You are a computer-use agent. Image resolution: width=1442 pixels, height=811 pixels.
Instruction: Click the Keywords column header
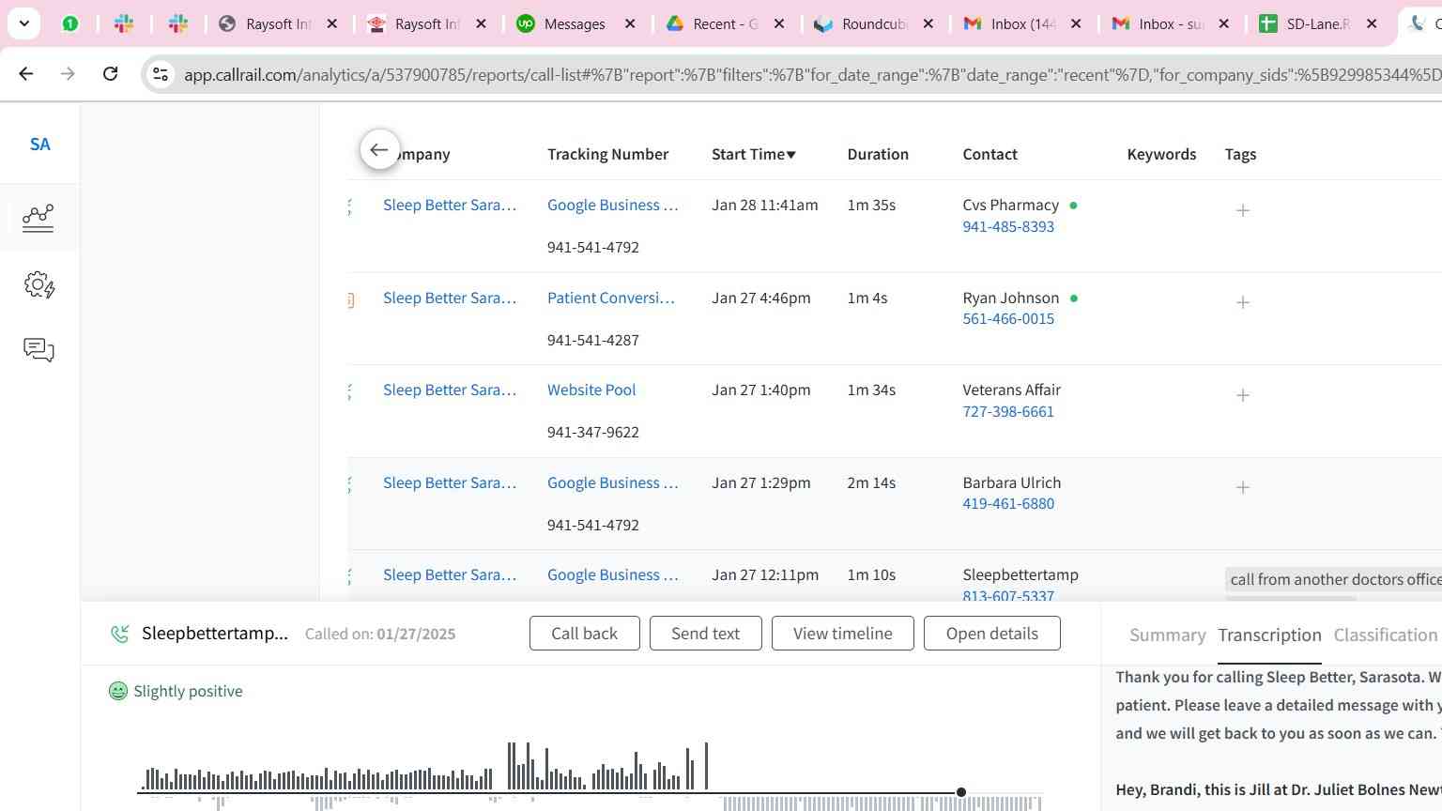(1161, 154)
